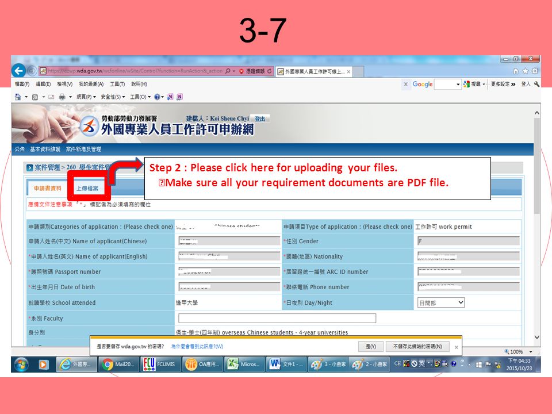Open the 網頁(P) Page dropdown menu
Viewport: 552px width, 414px height.
[86, 97]
